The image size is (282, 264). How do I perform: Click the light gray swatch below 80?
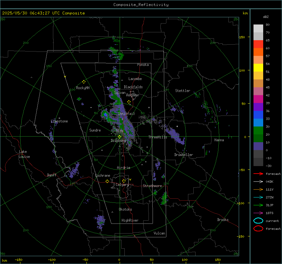[x=258, y=29]
